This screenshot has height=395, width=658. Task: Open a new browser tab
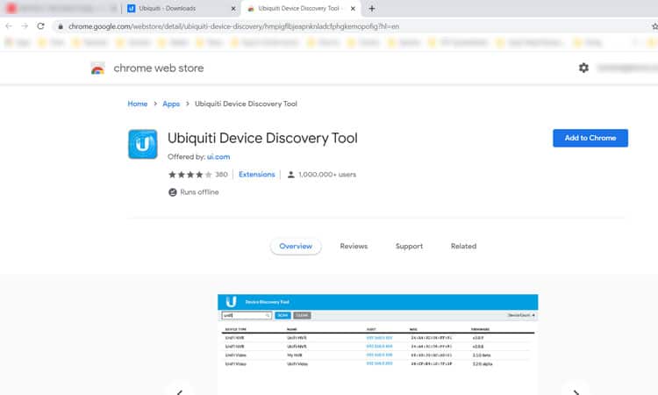[372, 9]
